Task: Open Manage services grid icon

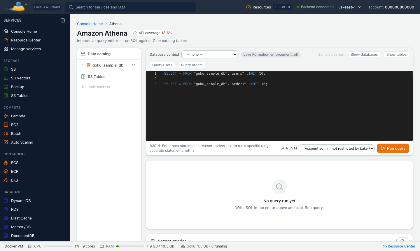Action: [x=6, y=49]
